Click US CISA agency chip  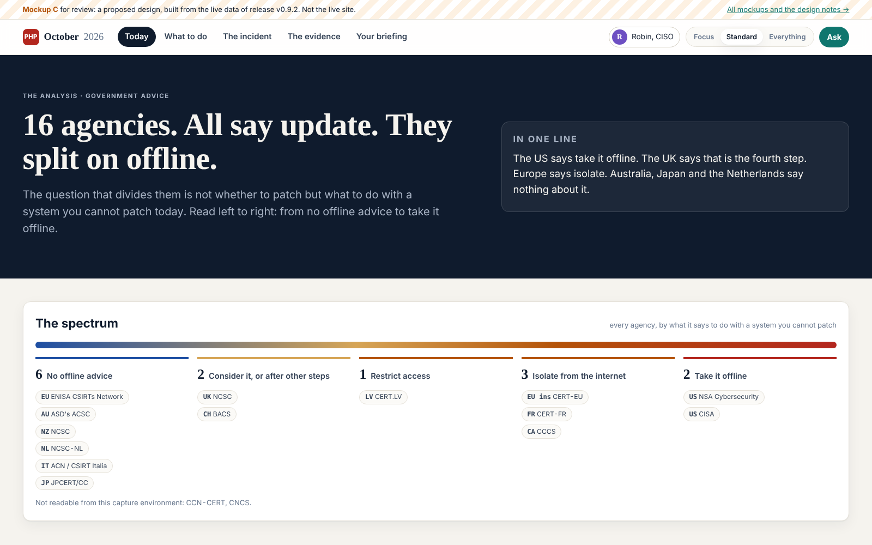click(701, 414)
